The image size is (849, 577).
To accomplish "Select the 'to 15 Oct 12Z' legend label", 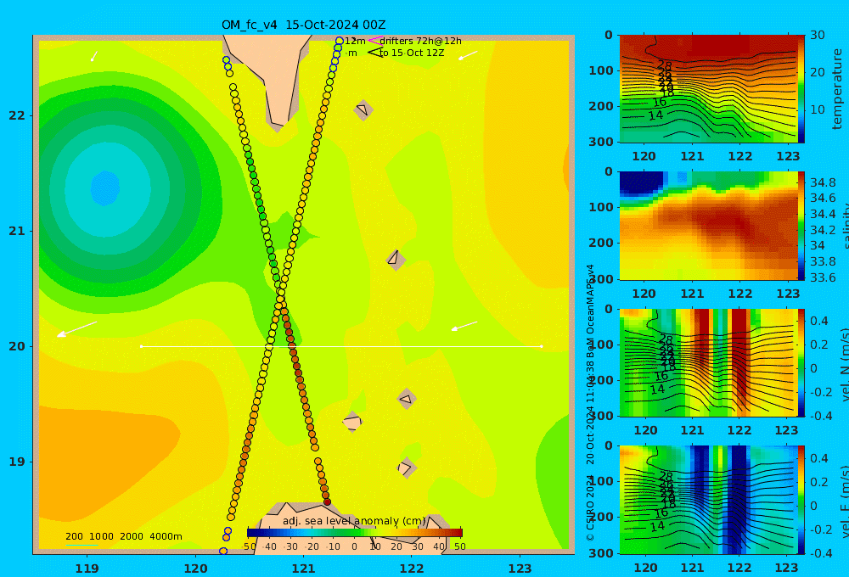I will tap(412, 53).
